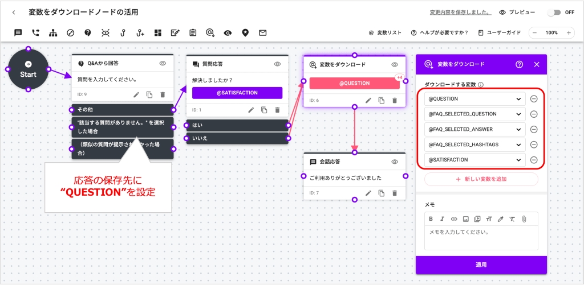Viewport: 584px width, 285px height.
Task: Toggle the preview OFF switch
Action: (x=553, y=12)
